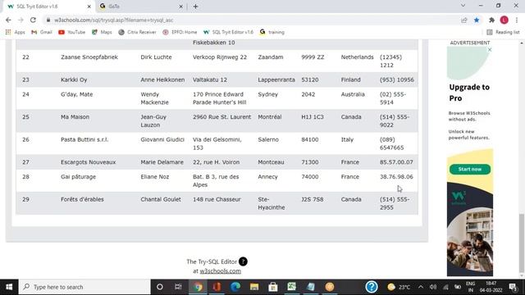This screenshot has width=525, height=295.
Task: Select the Zaanse Snoepfabriek cell
Action: pos(89,57)
